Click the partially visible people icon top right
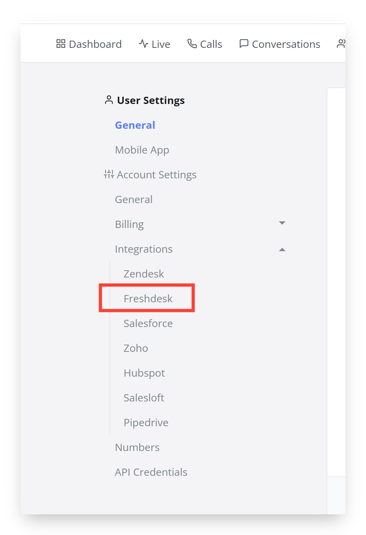Screen dimensions: 366x535 [x=341, y=44]
